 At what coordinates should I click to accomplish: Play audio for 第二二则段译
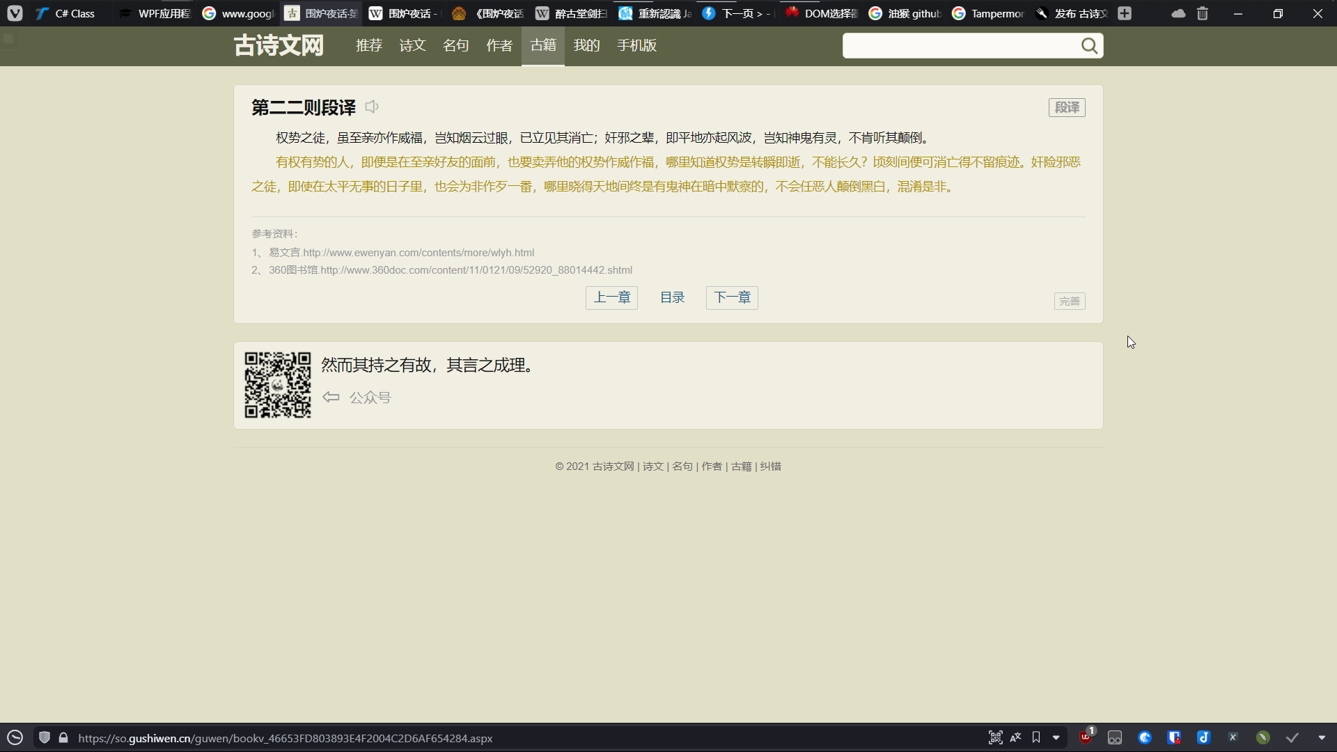click(x=372, y=107)
